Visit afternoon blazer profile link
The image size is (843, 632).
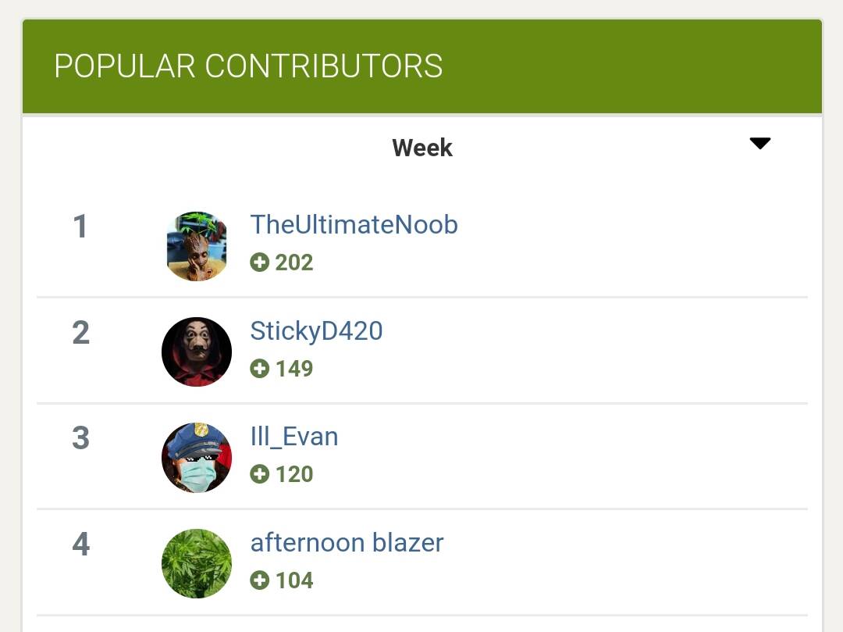347,542
